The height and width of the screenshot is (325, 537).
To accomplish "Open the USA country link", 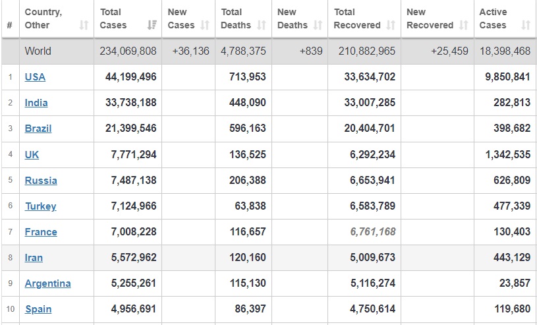I will [x=35, y=77].
